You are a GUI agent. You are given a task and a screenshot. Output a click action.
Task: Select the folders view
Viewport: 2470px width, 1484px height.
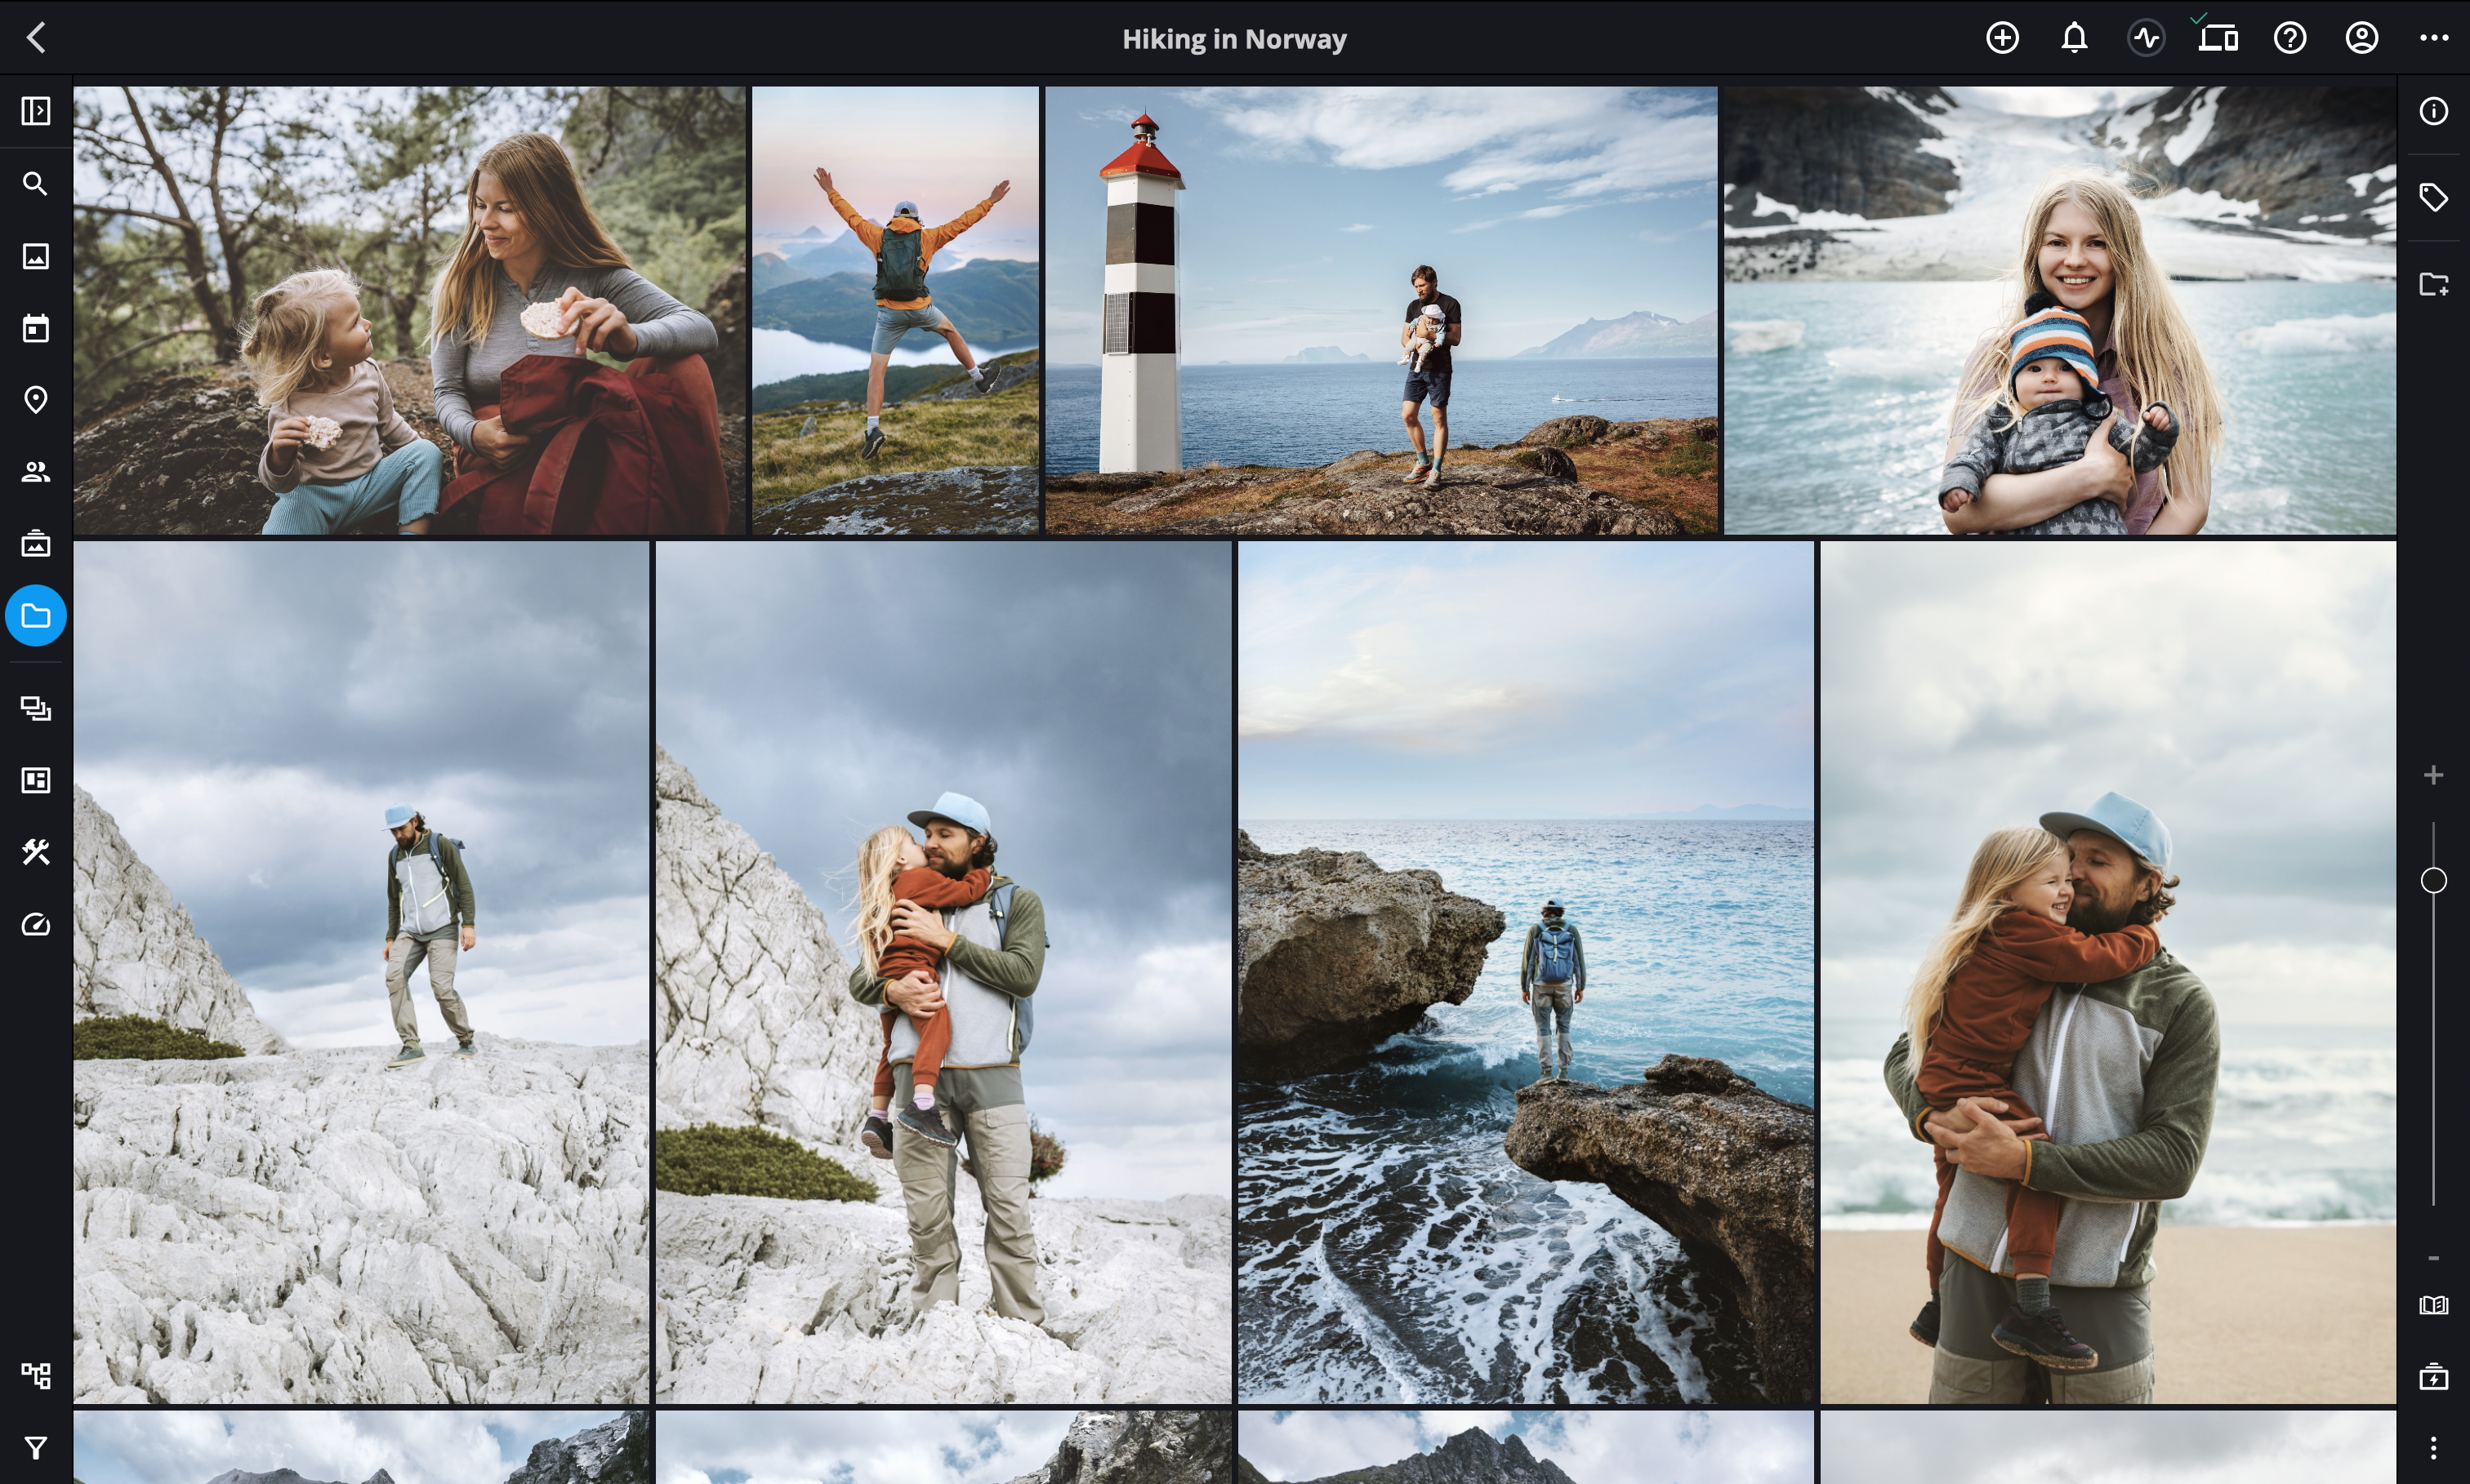(x=36, y=616)
